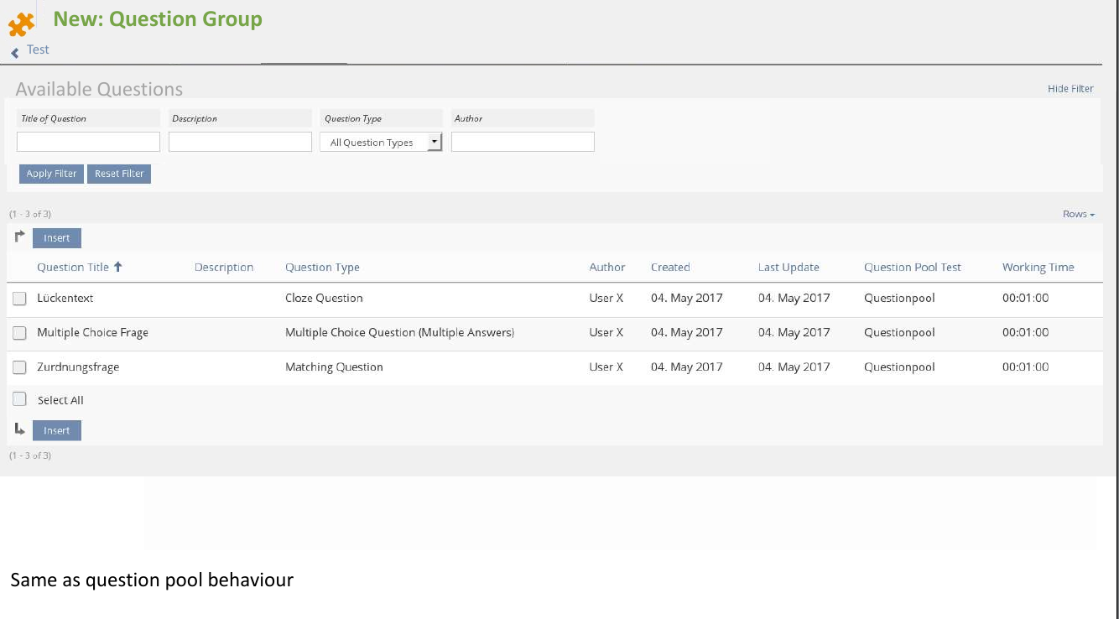Viewport: 1119px width, 619px height.
Task: Tick the Zurdnungsfrage row checkbox
Action: (19, 367)
